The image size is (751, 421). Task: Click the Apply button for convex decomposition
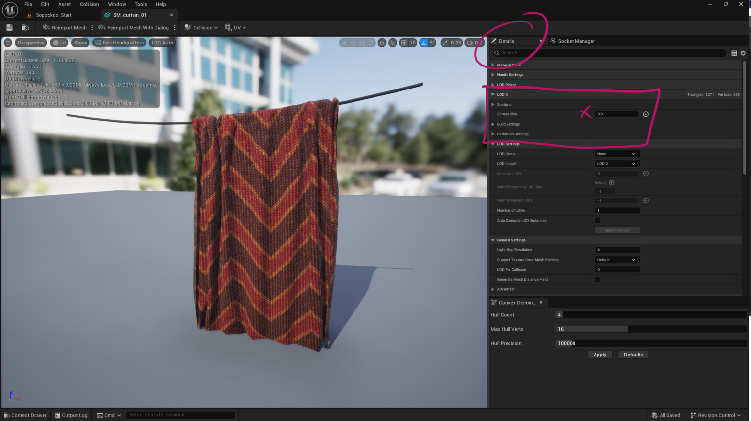click(x=600, y=355)
